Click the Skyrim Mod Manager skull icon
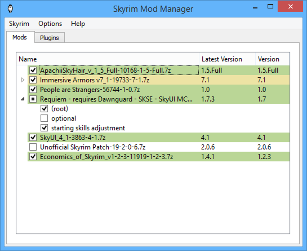 coord(10,9)
